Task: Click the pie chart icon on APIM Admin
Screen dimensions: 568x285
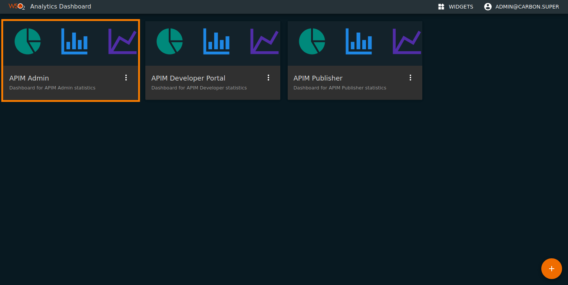Action: 28,41
